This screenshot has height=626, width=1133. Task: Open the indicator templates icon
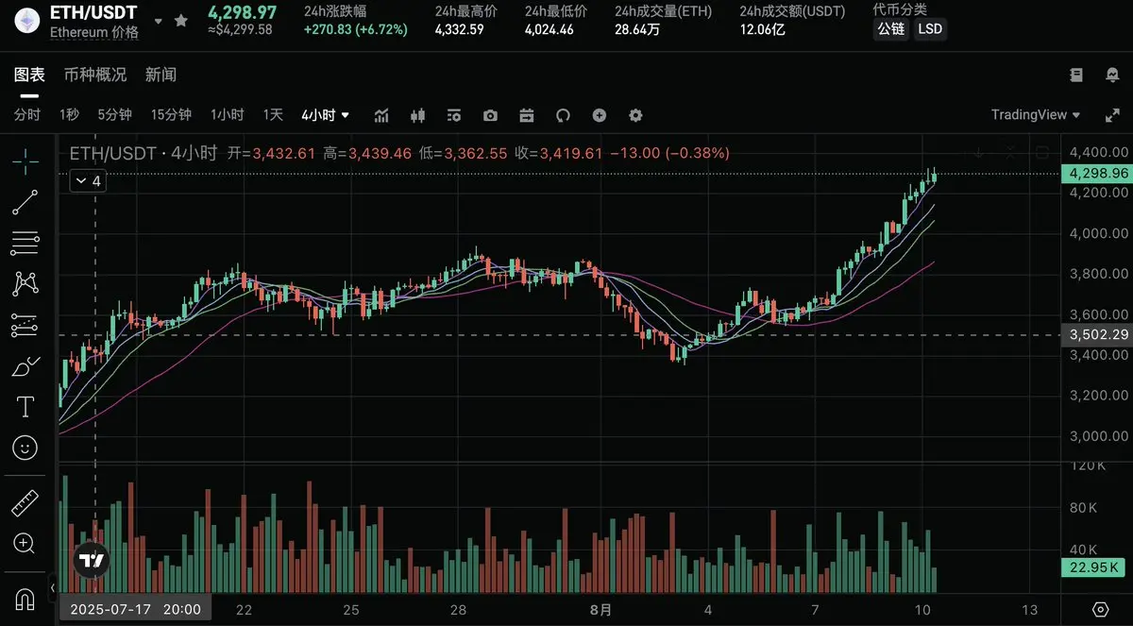point(454,115)
